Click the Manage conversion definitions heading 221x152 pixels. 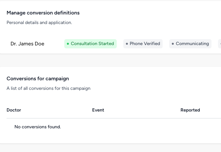(43, 13)
